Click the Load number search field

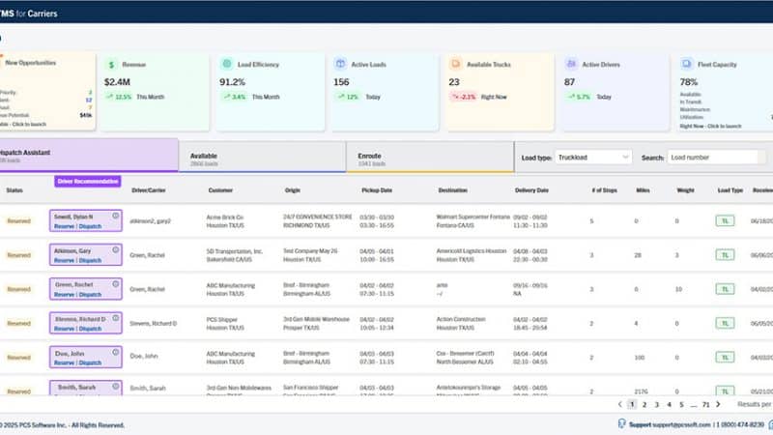pos(710,157)
